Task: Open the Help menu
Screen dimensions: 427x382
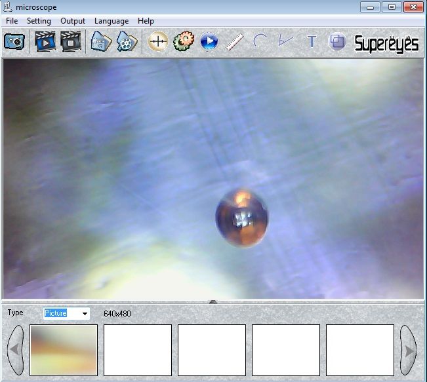Action: pyautogui.click(x=146, y=21)
